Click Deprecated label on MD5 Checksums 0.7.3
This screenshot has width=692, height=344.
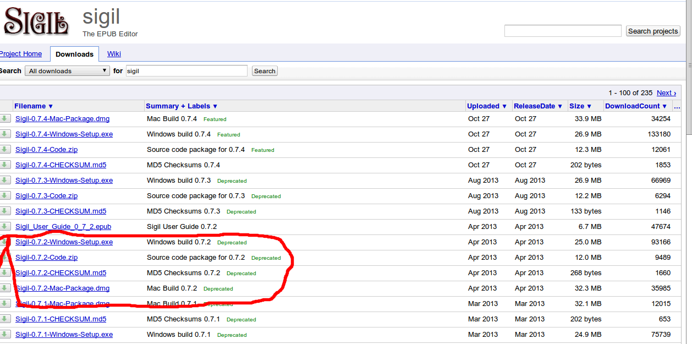click(x=241, y=211)
